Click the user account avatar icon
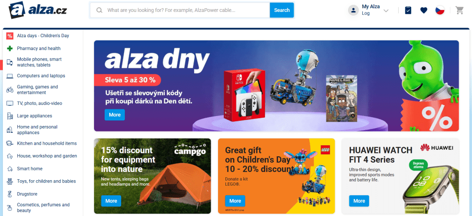Screen dimensions: 472x216 (x=353, y=10)
